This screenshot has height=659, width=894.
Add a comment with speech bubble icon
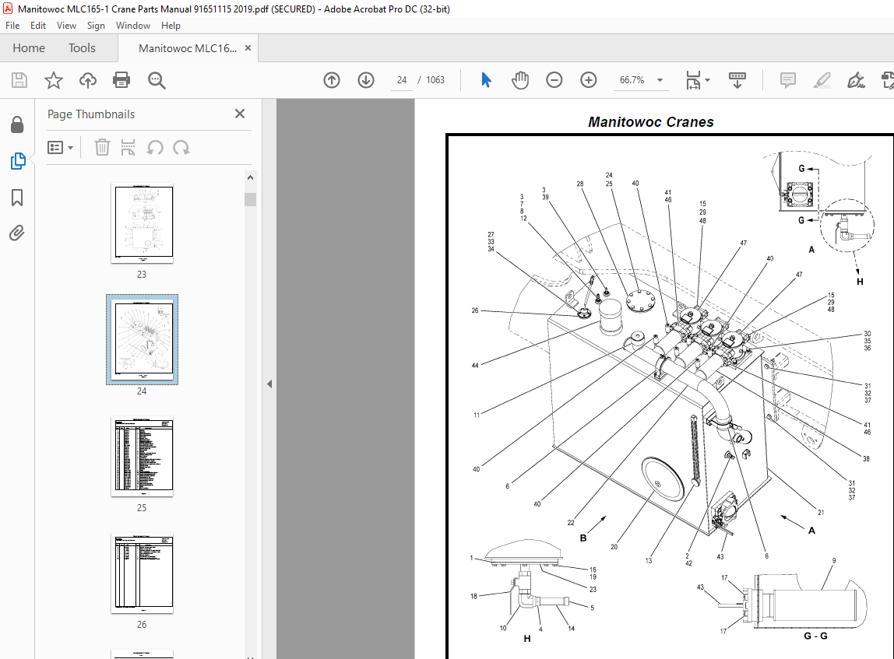[788, 80]
